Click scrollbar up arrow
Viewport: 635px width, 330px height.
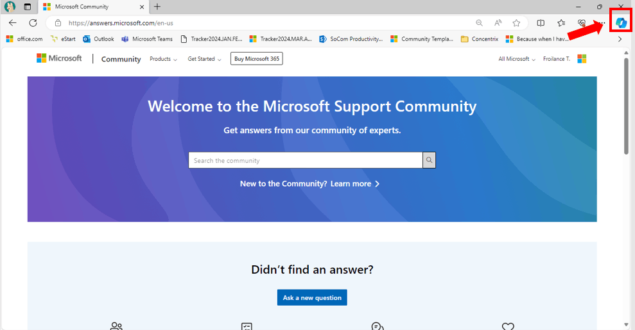tap(626, 53)
